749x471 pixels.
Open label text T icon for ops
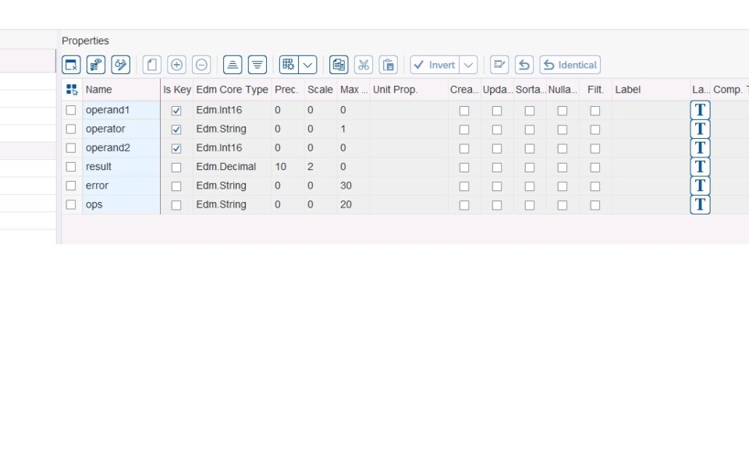[x=701, y=205]
